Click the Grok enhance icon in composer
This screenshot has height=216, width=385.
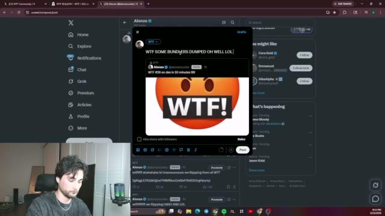(152, 150)
